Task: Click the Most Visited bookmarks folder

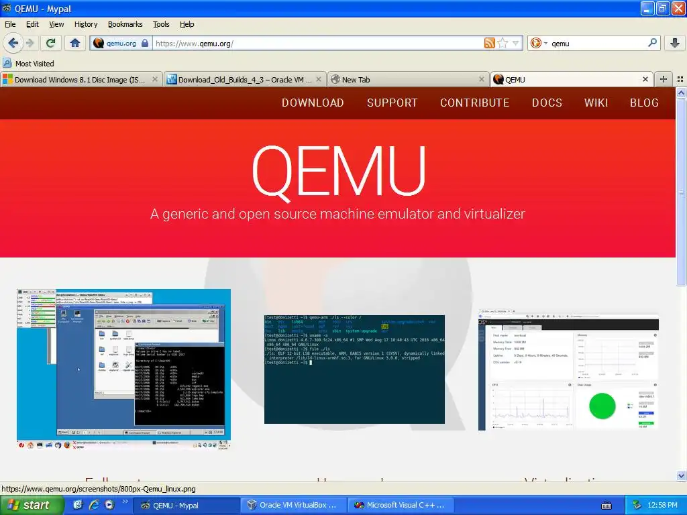Action: pos(28,64)
